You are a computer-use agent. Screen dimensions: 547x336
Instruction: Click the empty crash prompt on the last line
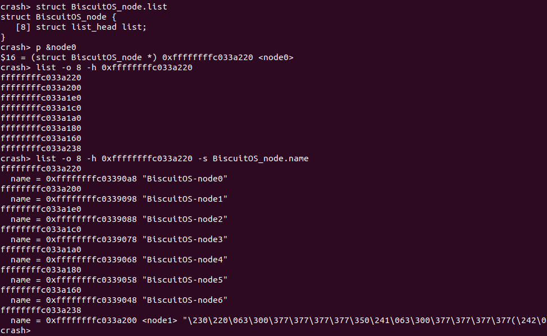16,330
